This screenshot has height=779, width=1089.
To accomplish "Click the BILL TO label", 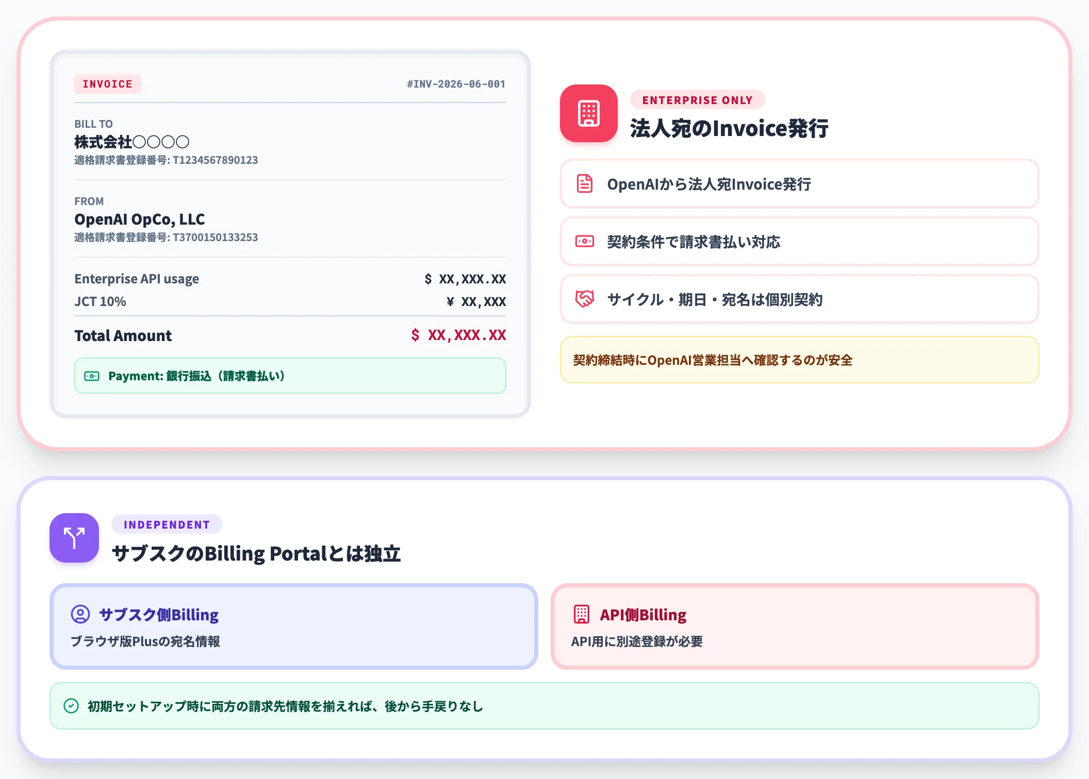I will [x=93, y=124].
